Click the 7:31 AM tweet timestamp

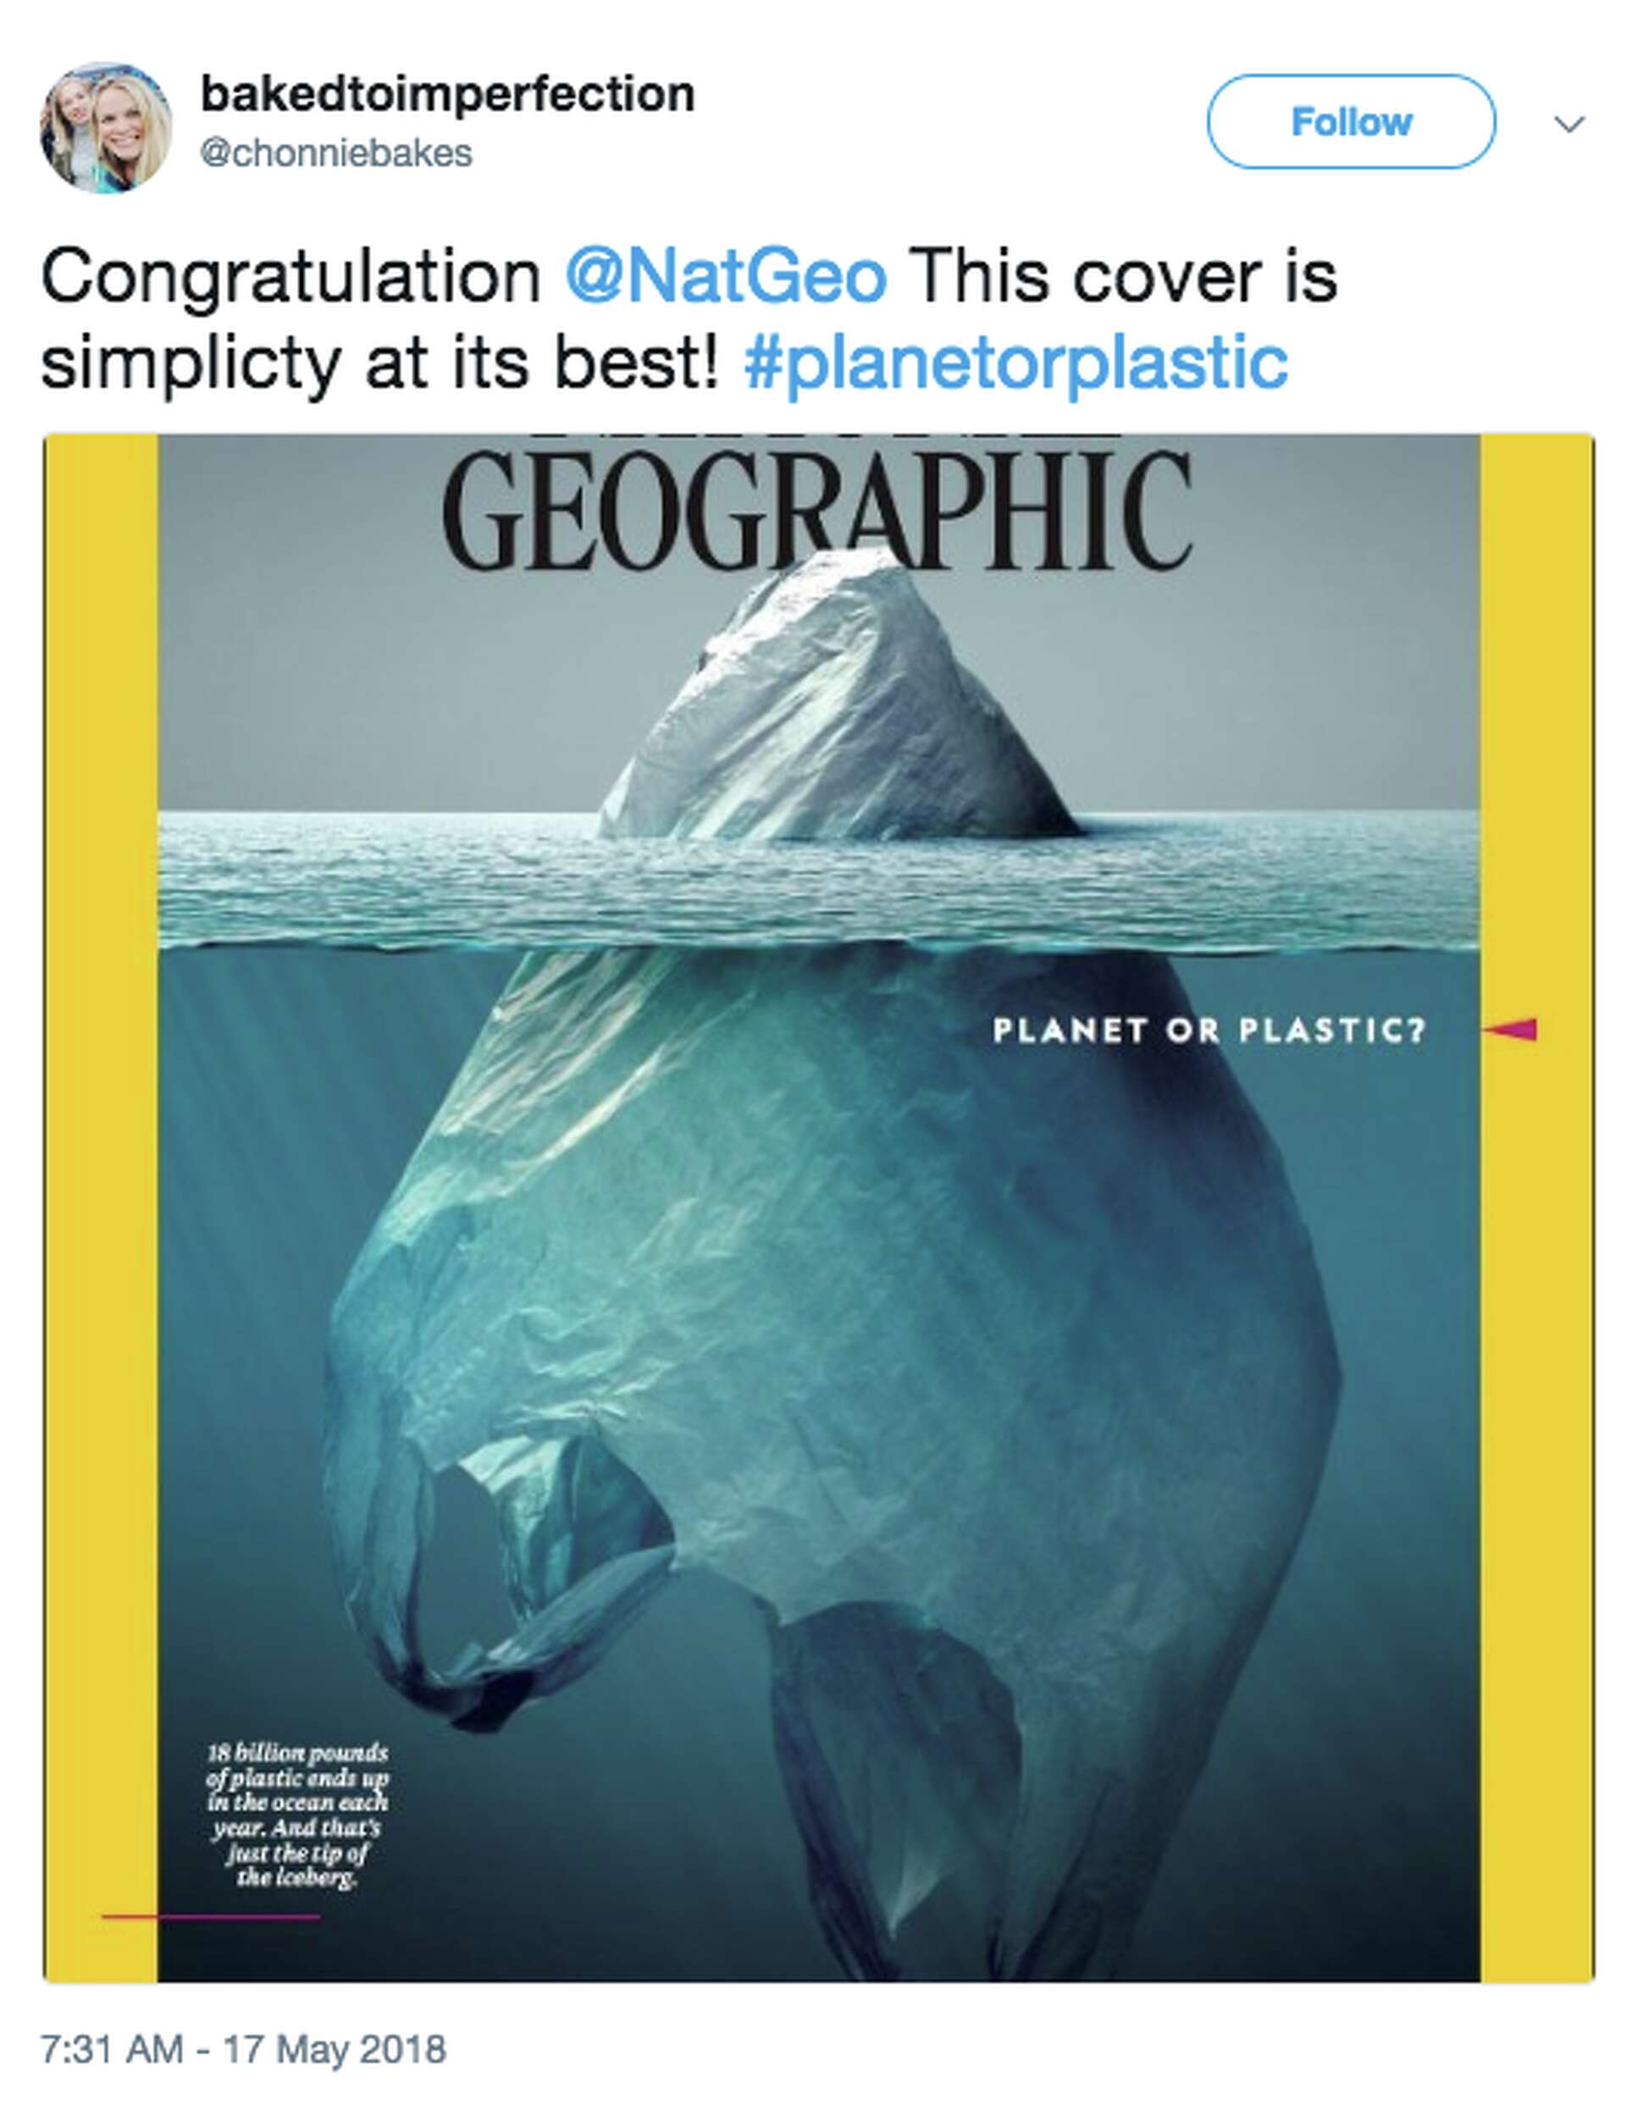[x=243, y=2049]
